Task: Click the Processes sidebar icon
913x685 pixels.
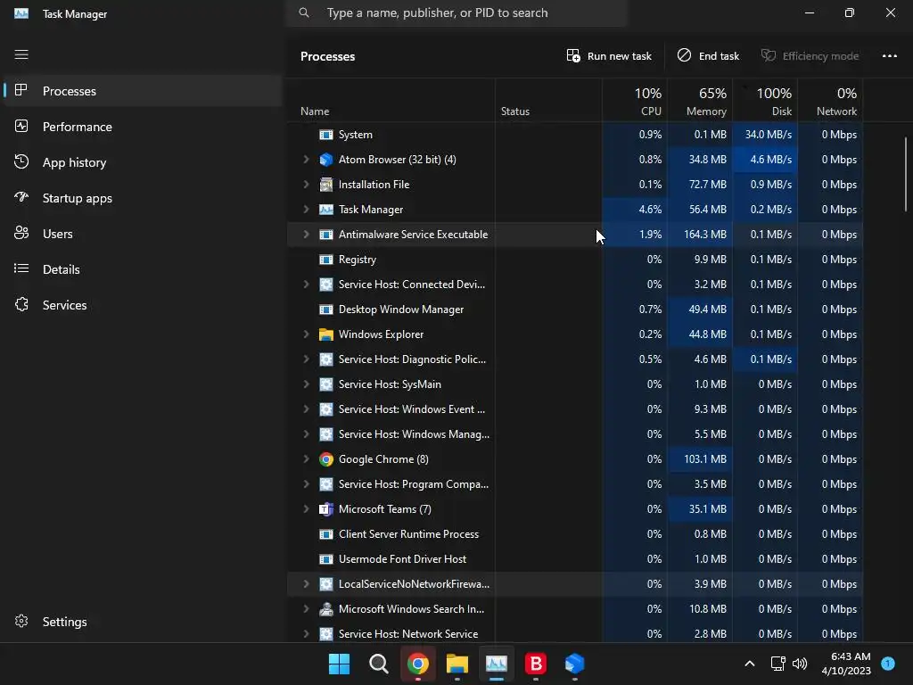Action: pos(21,90)
